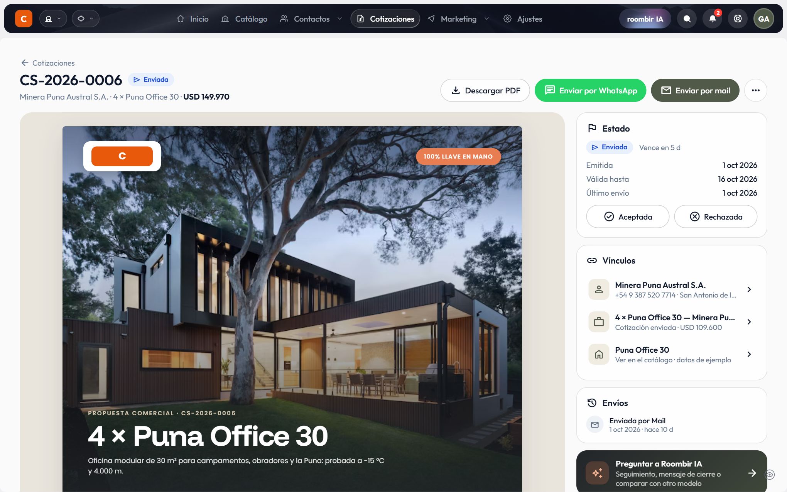
Task: Click chevron on Minera Puna Austral row
Action: pos(749,289)
